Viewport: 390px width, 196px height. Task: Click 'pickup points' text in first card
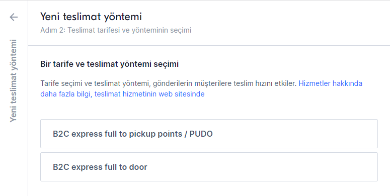coord(156,134)
